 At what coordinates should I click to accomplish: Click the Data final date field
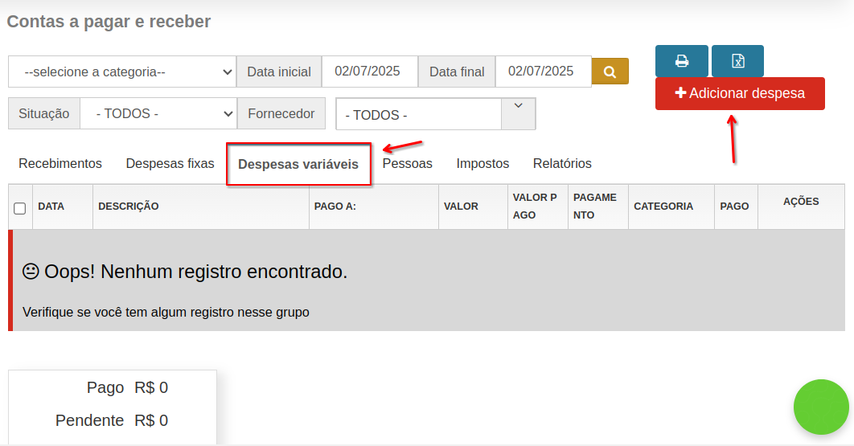pyautogui.click(x=543, y=72)
